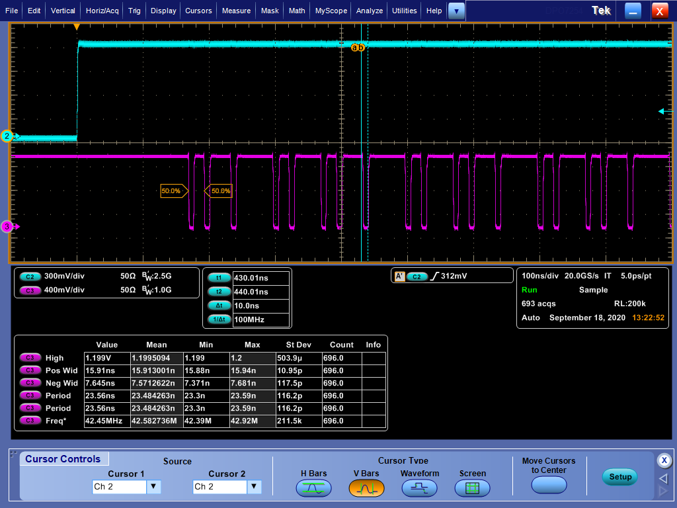Viewport: 677px width, 508px height.
Task: Click the trigger level arrow on right edge
Action: click(x=664, y=111)
